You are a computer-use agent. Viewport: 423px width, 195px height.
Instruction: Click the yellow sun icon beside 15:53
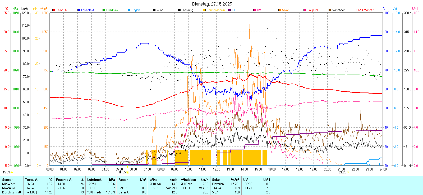click(x=12, y=172)
